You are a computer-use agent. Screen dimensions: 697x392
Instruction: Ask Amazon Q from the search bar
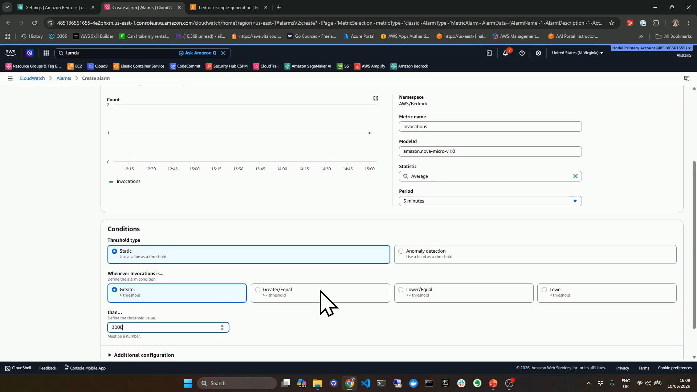[x=197, y=53]
